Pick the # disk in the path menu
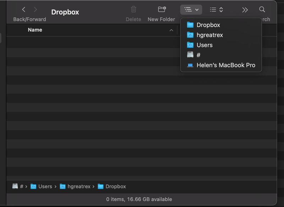Screen dimensions: 284x207 [x=198, y=55]
